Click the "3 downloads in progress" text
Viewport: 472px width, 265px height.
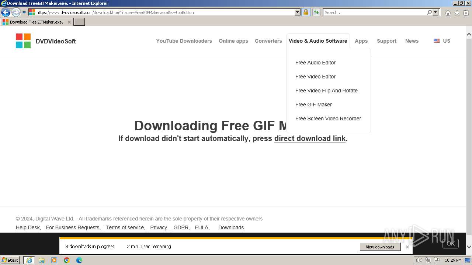(x=90, y=247)
